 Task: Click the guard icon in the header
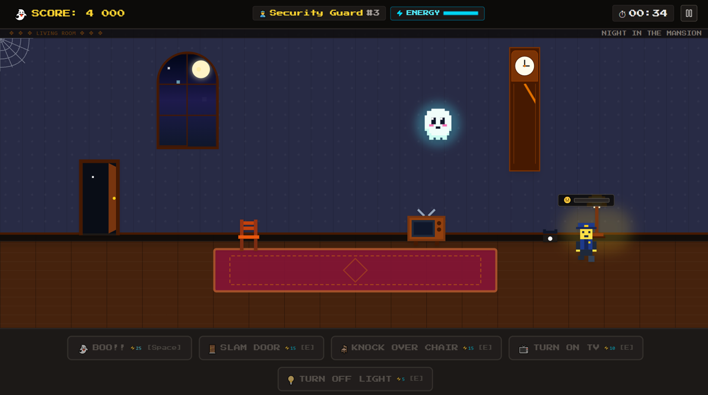(262, 14)
